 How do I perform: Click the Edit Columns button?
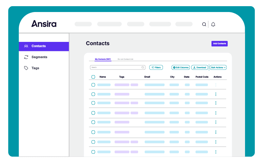[x=181, y=68]
